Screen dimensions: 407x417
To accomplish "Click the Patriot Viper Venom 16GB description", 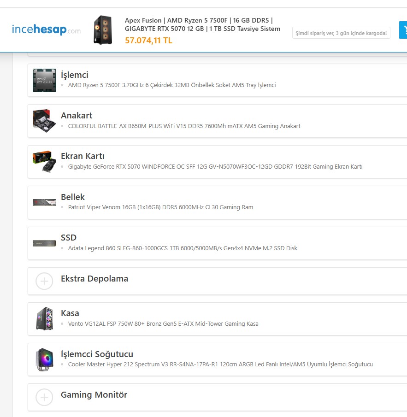I will pyautogui.click(x=160, y=207).
